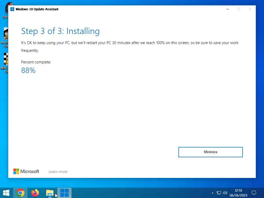
Task: Open the notification Action Center
Action: pyautogui.click(x=254, y=193)
